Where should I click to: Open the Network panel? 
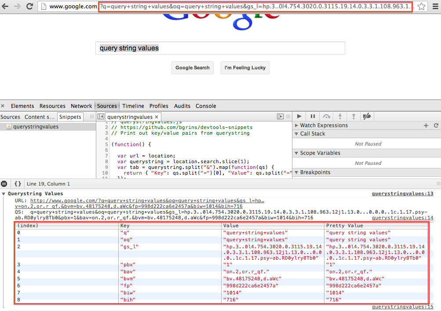click(81, 106)
